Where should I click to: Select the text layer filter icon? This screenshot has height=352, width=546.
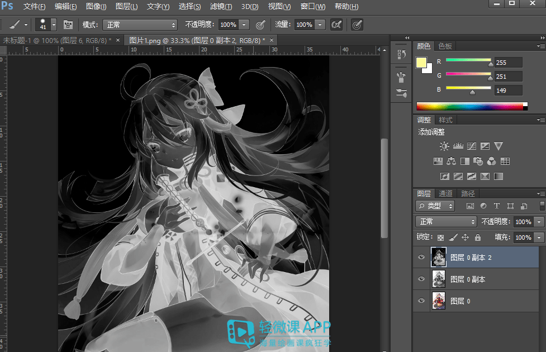(496, 206)
